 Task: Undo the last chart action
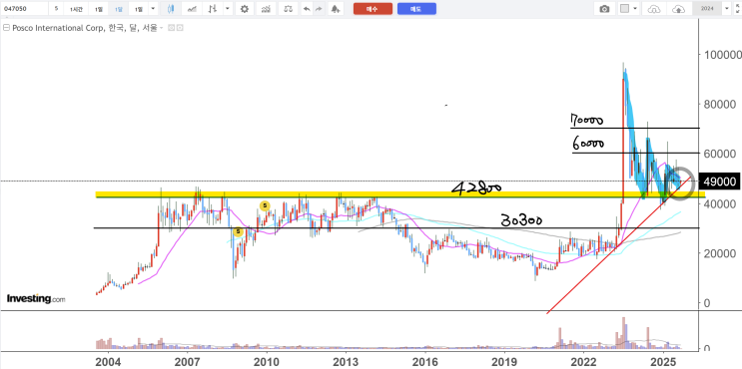[x=308, y=9]
